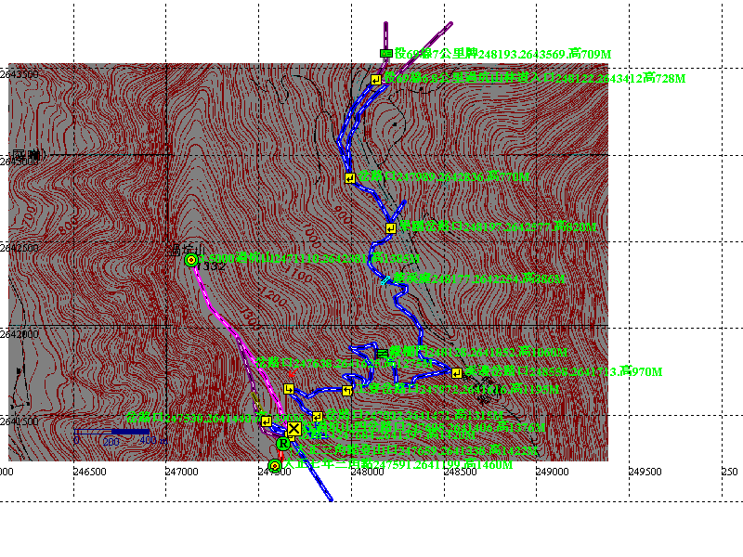Select the 200 mark on scale bar

[111, 443]
